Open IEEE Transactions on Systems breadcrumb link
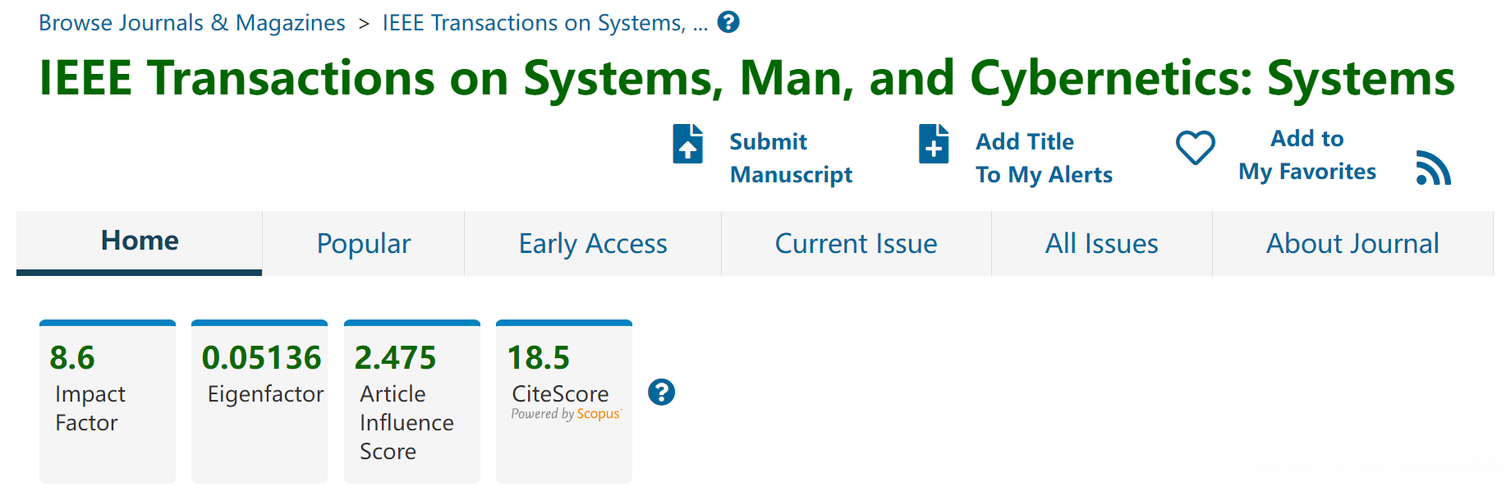Screen dimensions: 1506x501 tap(545, 23)
